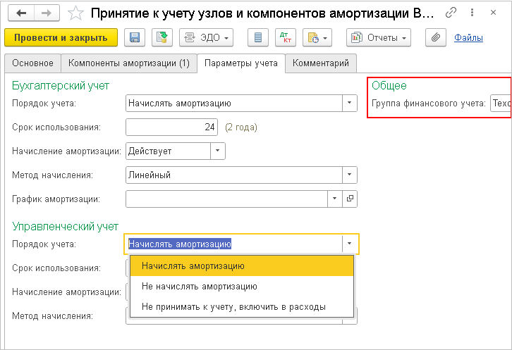Copy link to this document

pyautogui.click(x=449, y=13)
